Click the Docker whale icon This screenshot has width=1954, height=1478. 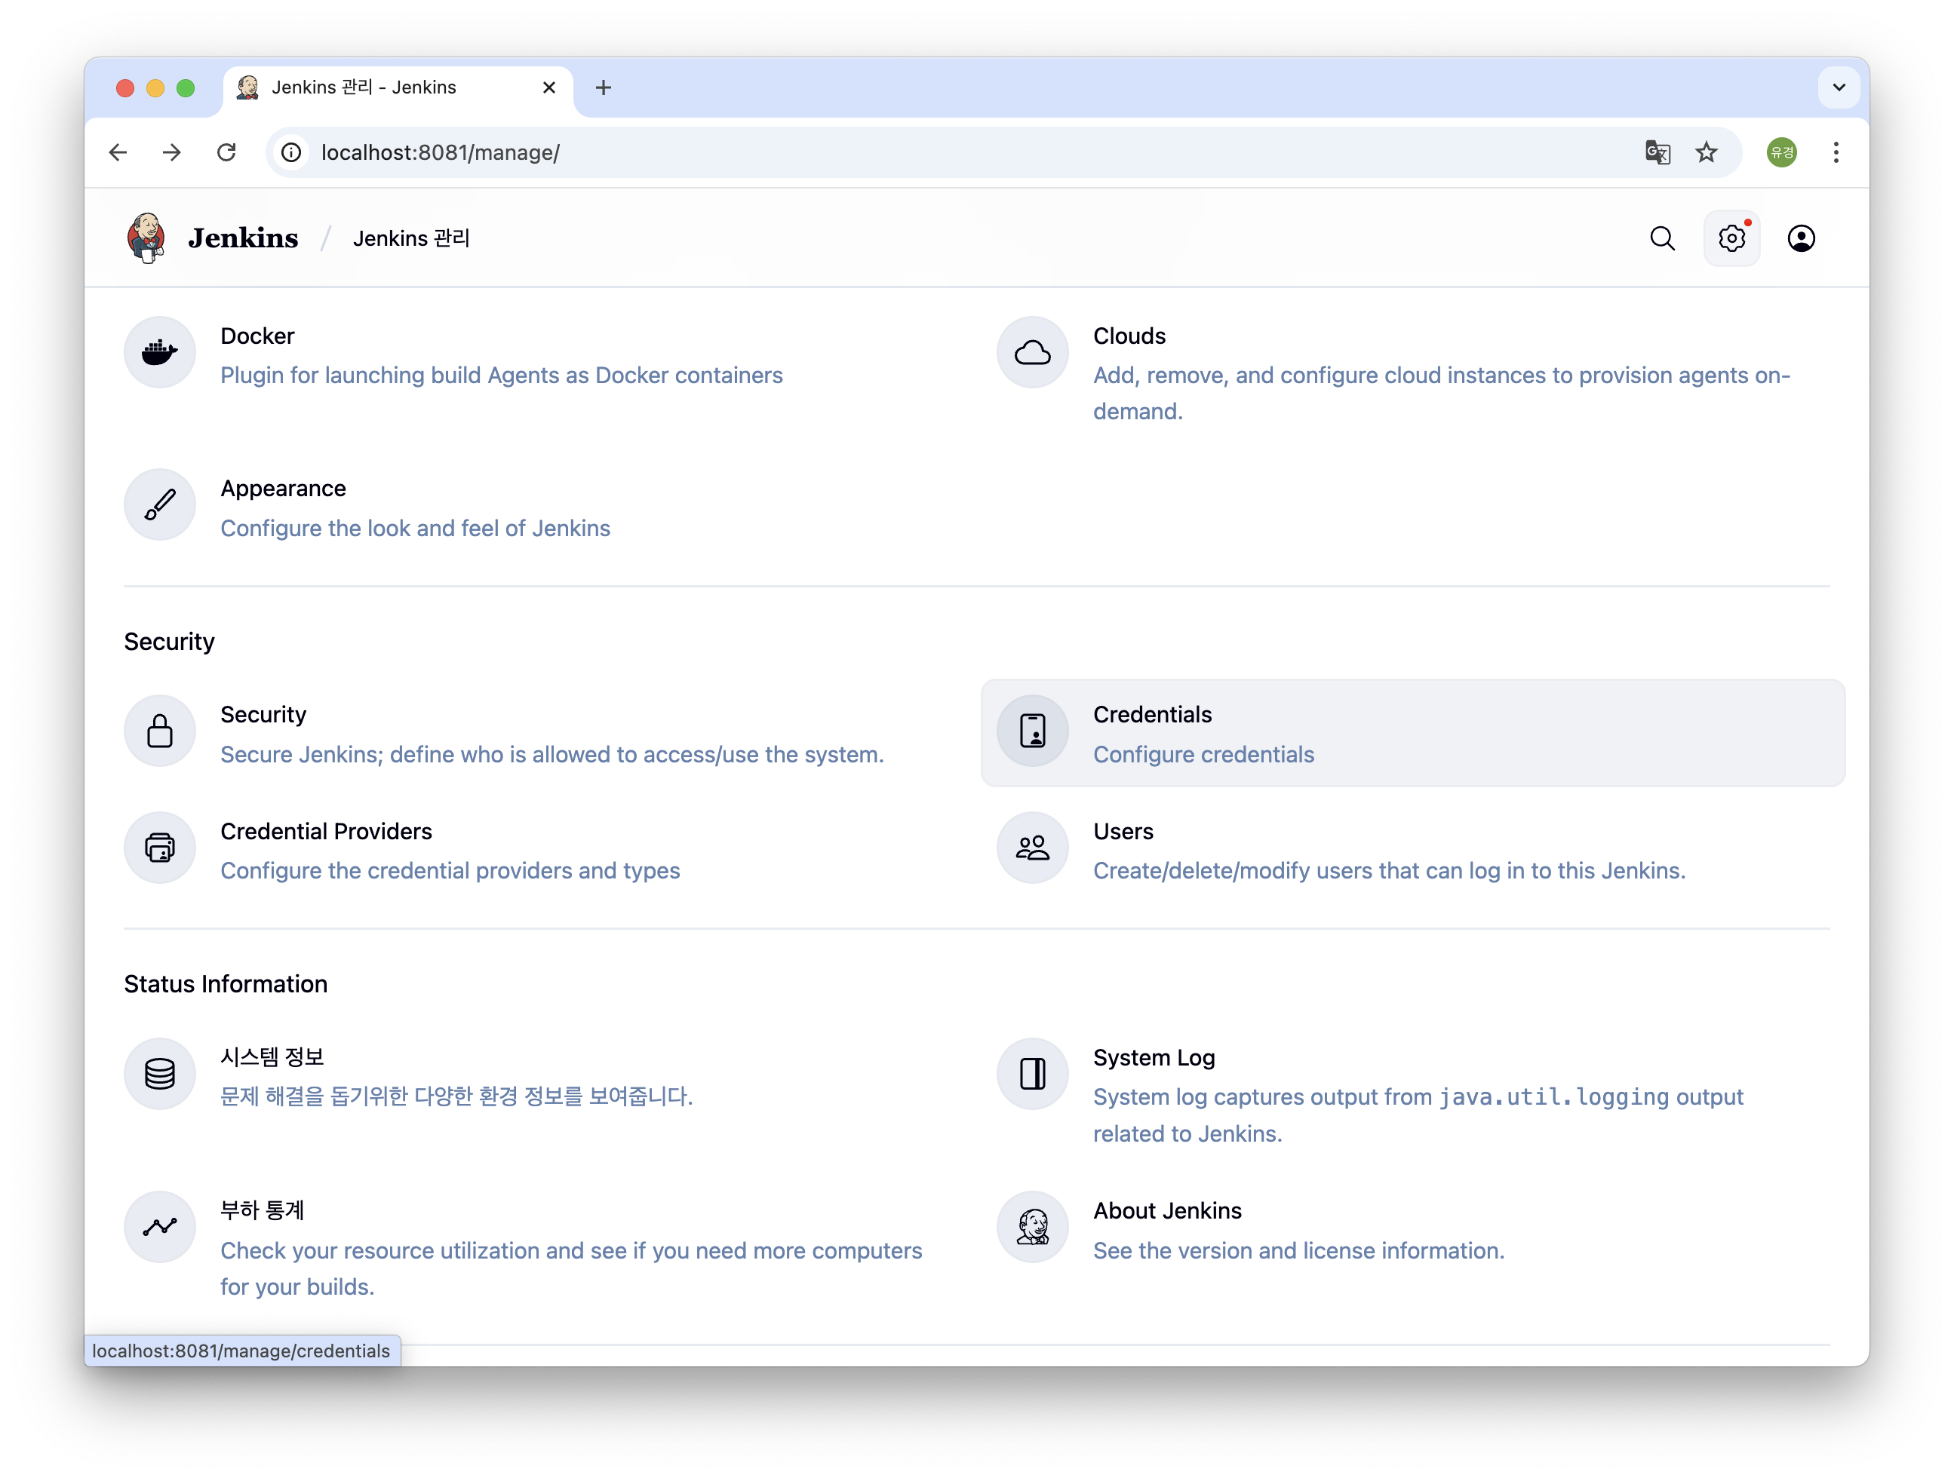click(x=159, y=352)
